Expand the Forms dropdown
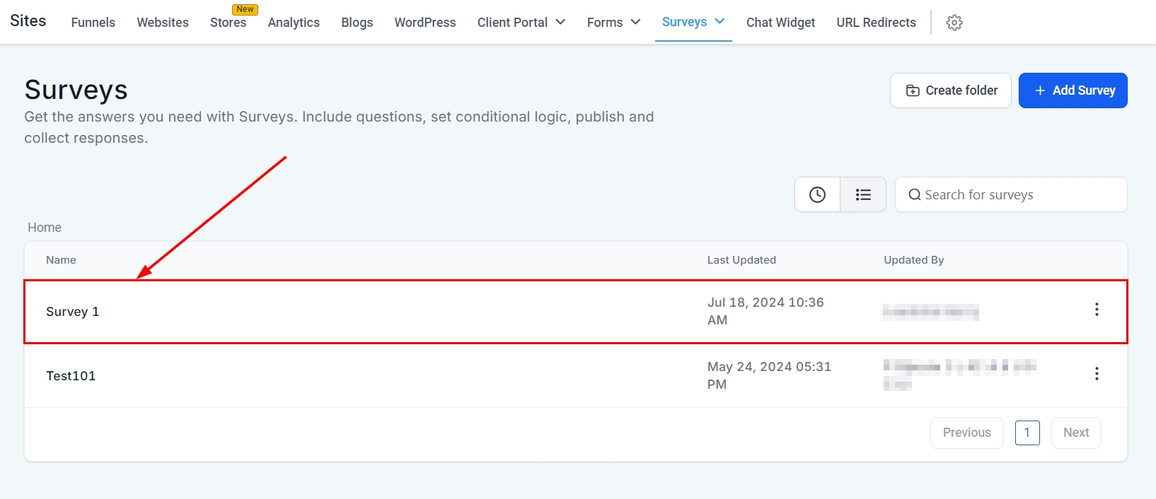Screen dimensions: 1156x499 coord(613,23)
